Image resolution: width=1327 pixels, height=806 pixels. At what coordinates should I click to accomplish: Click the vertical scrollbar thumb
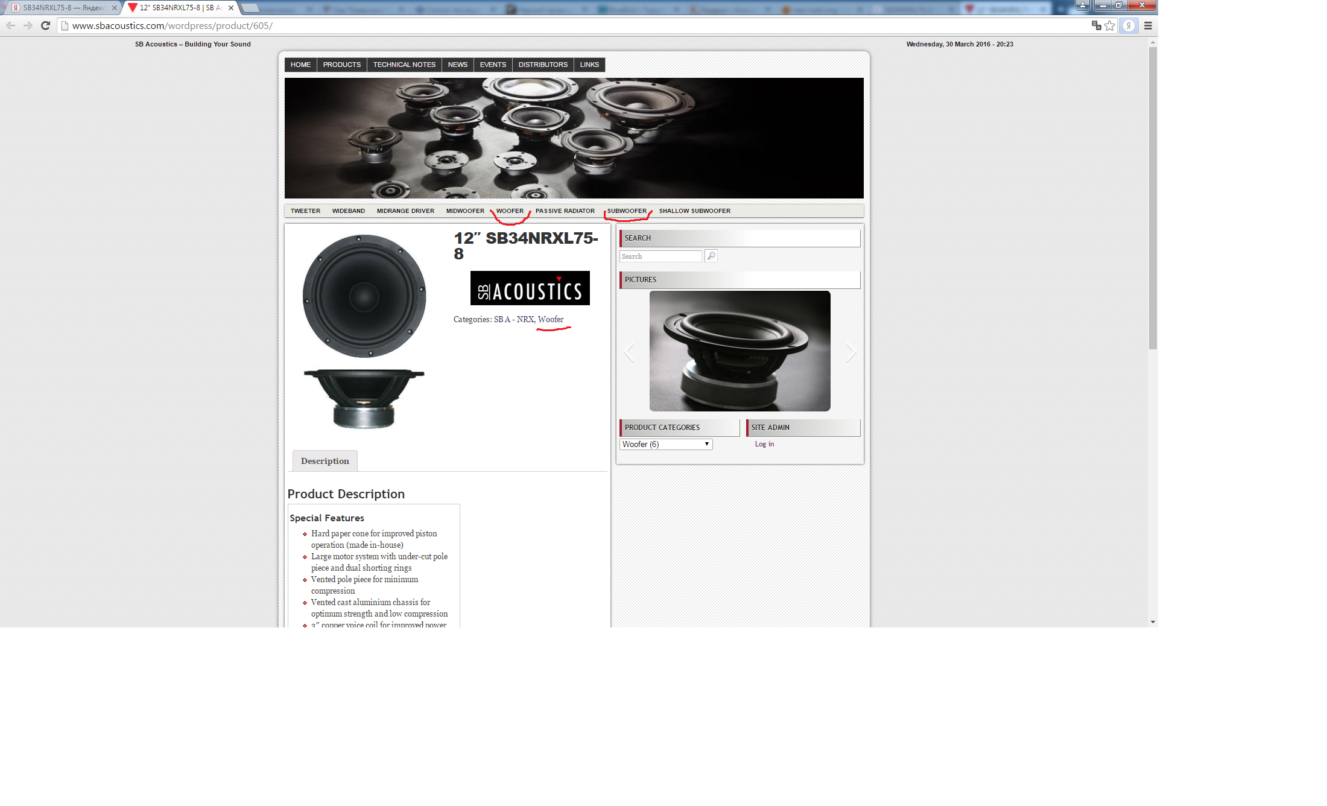click(x=1153, y=198)
